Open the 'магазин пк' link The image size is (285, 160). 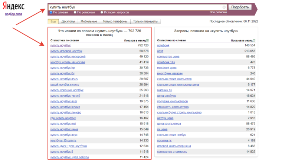(x=164, y=90)
